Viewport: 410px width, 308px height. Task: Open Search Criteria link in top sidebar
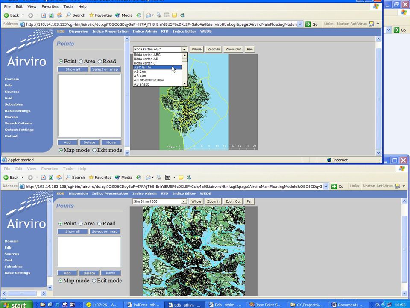[18, 123]
